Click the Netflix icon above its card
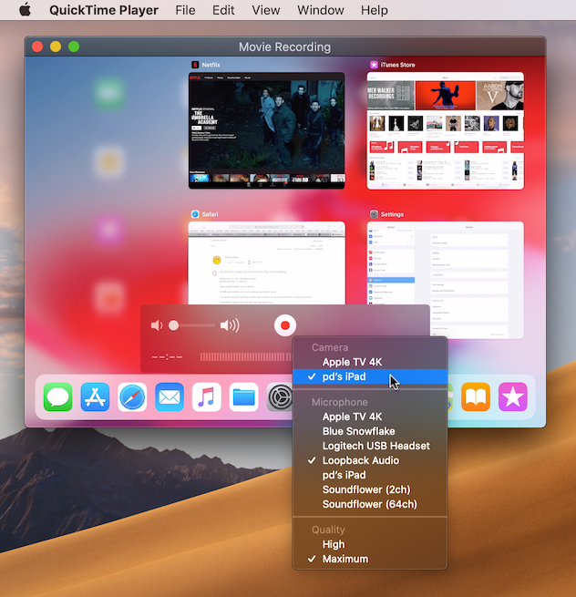Image resolution: width=576 pixels, height=597 pixels. coord(195,65)
